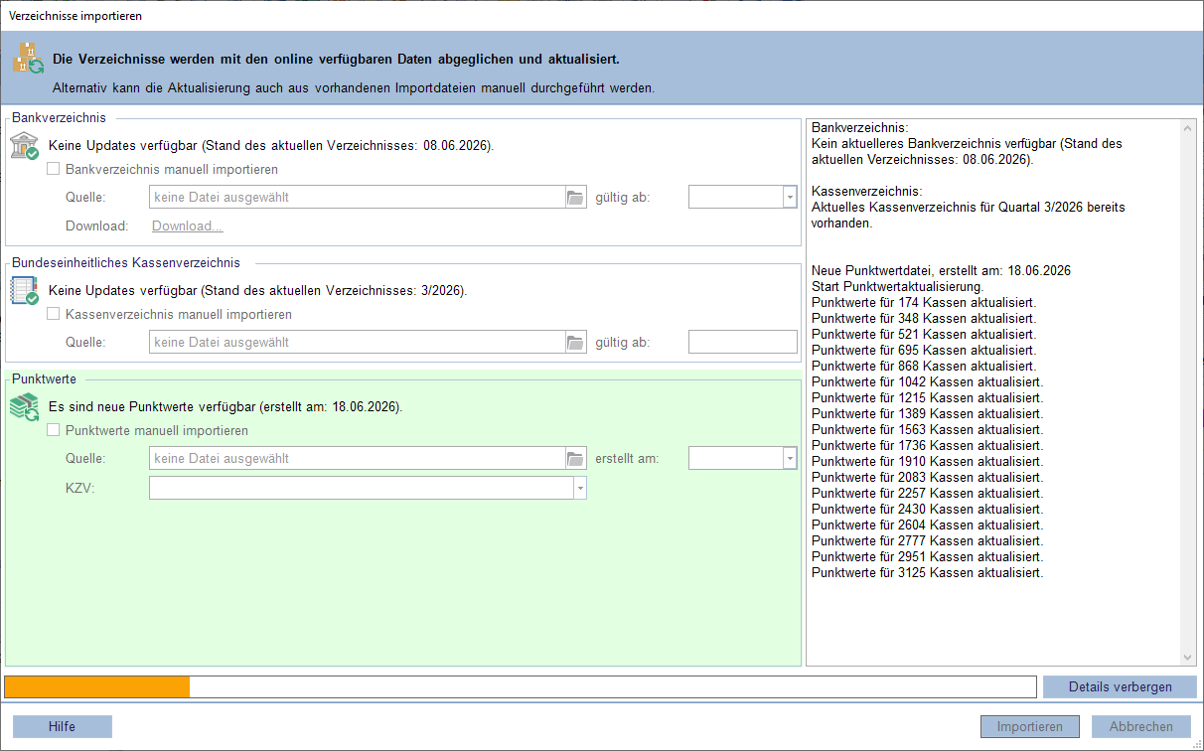The width and height of the screenshot is (1204, 751).
Task: Click the Verzeichnisse import header icon
Action: (28, 59)
